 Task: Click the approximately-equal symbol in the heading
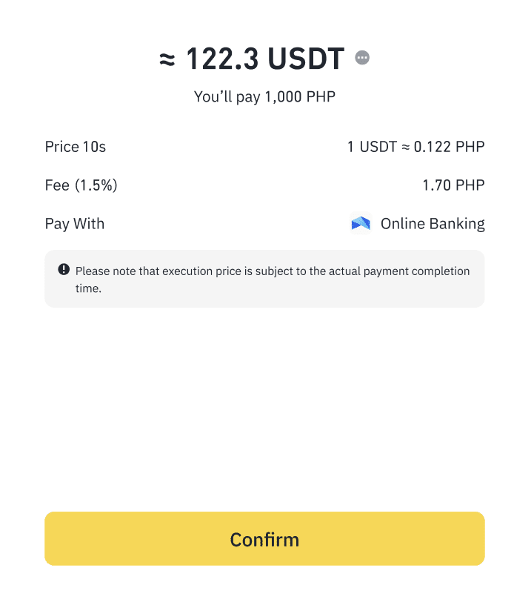(167, 59)
